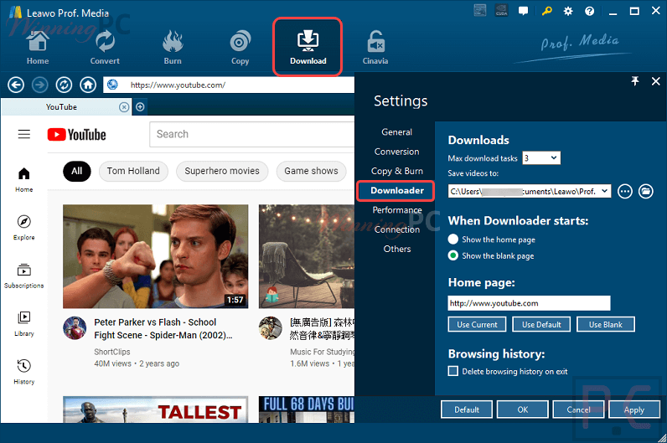Screen dimensions: 667x443
Task: Click the Default button in Settings
Action: [467, 410]
